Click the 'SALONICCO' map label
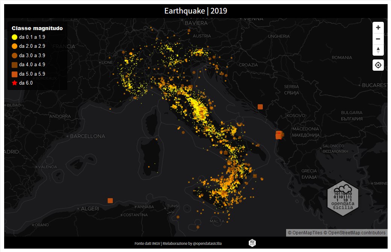 (x=333, y=146)
